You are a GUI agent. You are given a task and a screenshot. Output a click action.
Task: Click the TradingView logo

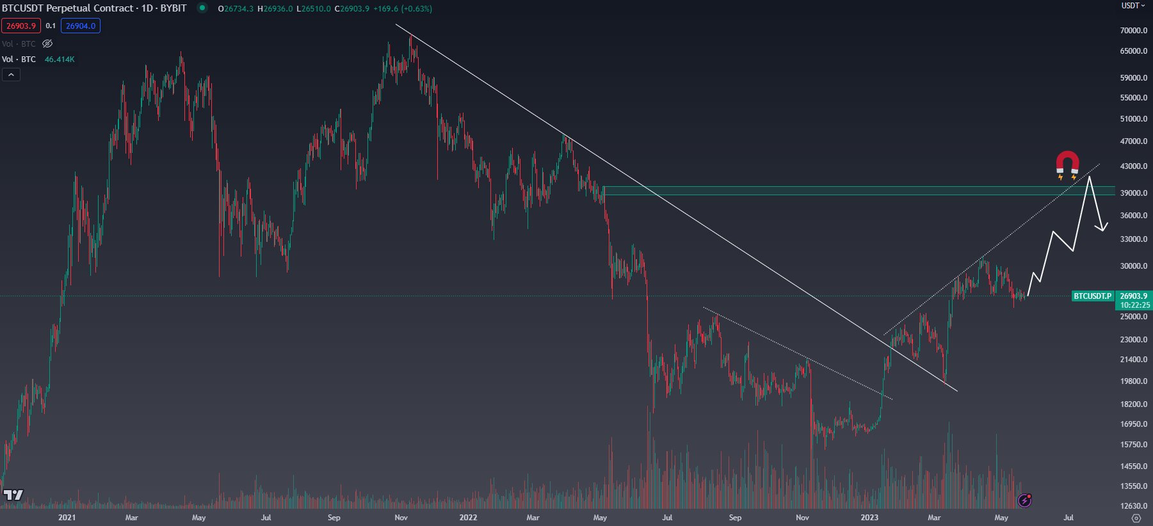[13, 495]
